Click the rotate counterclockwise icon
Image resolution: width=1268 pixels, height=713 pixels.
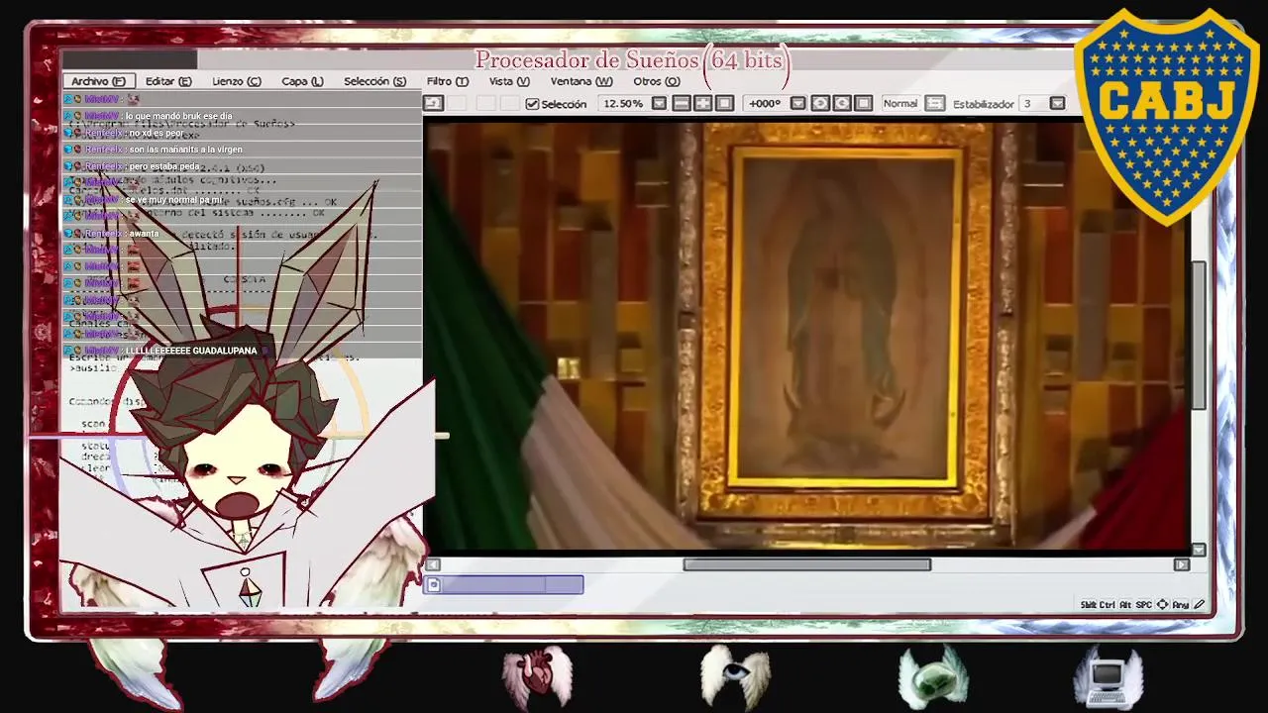tap(820, 103)
